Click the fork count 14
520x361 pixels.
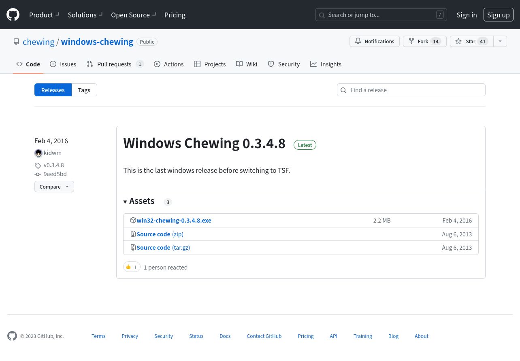pyautogui.click(x=436, y=41)
